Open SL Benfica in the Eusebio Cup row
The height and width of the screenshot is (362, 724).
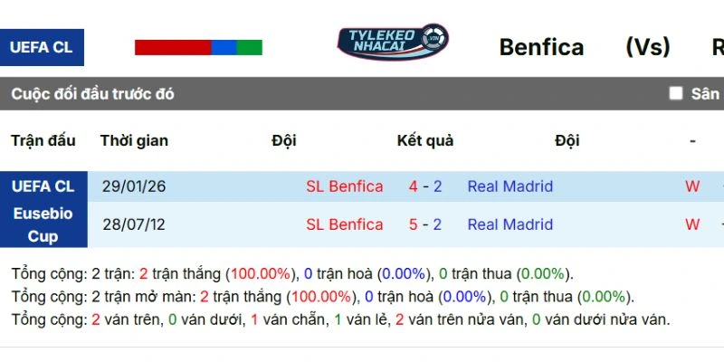[x=344, y=224]
